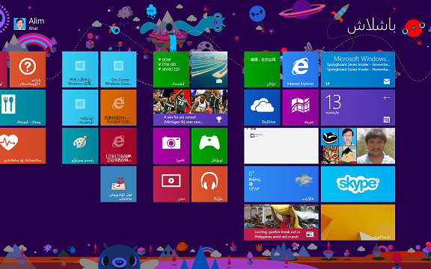
Task: Open the Philippines looting news tile
Action: tap(281, 223)
